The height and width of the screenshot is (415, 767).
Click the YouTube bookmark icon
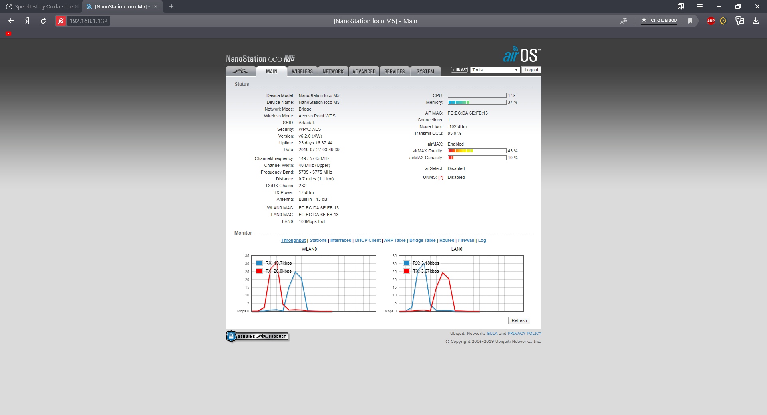[x=8, y=34]
